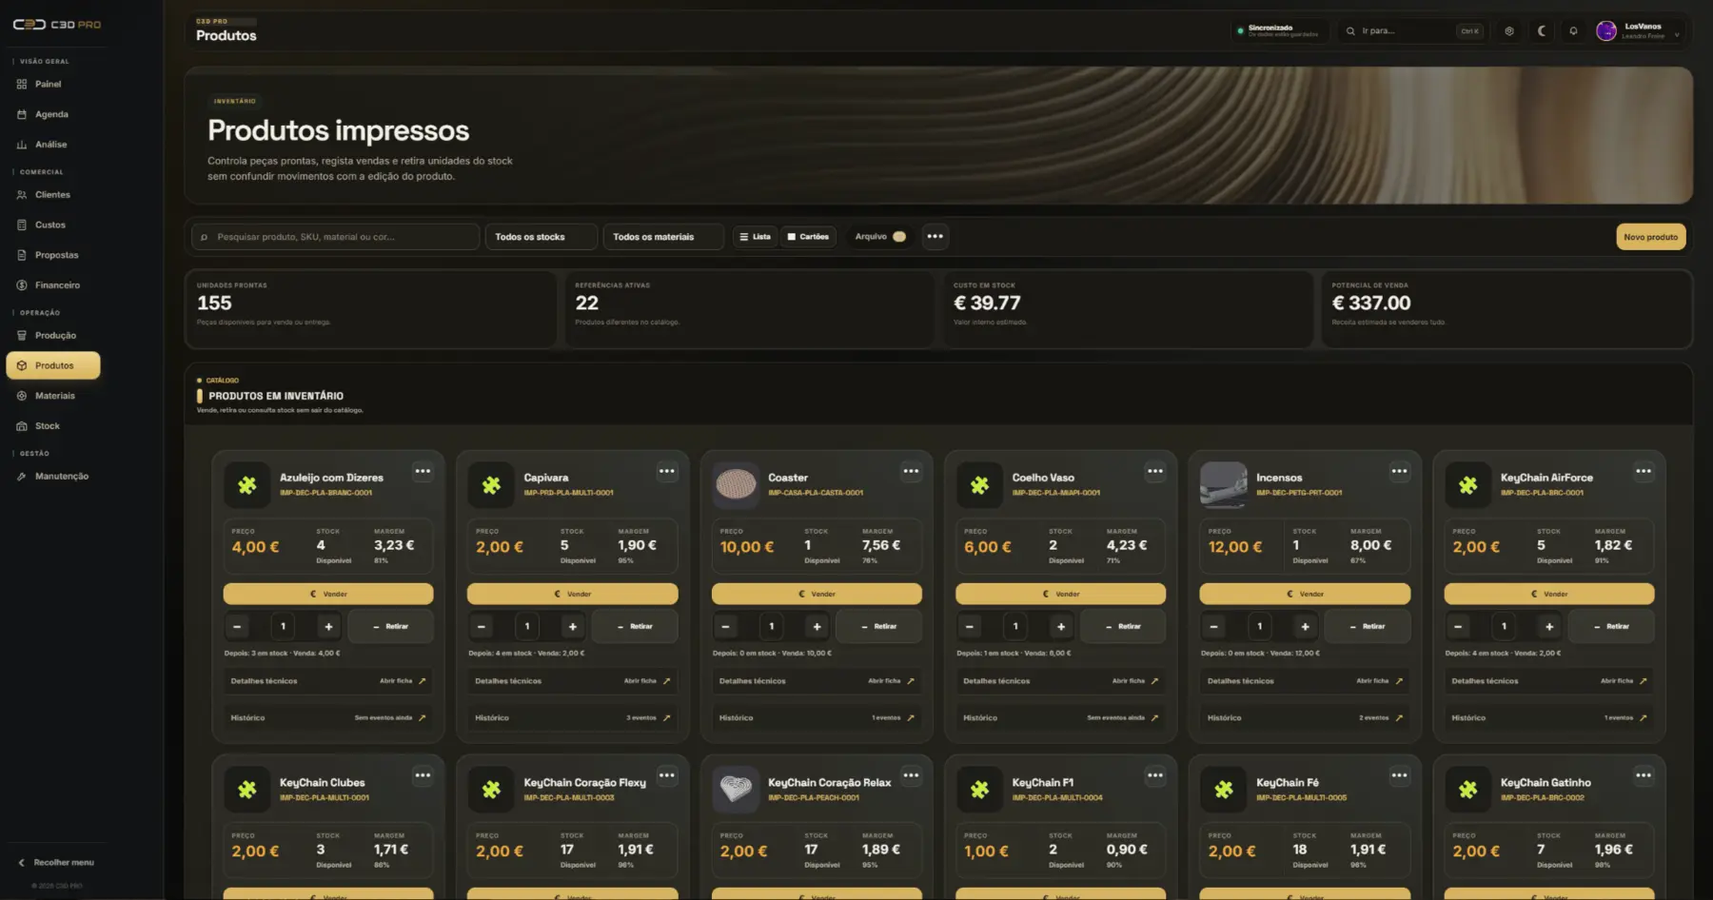
Task: Click the Novo produto button
Action: 1650,237
